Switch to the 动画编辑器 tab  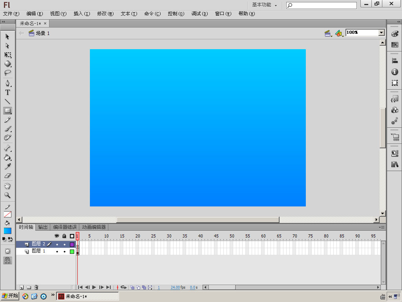94,227
